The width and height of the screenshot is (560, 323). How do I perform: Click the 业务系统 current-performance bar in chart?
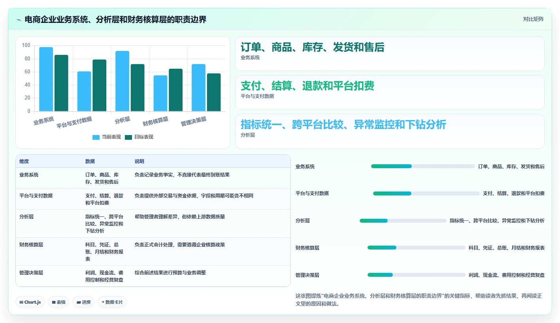[46, 79]
